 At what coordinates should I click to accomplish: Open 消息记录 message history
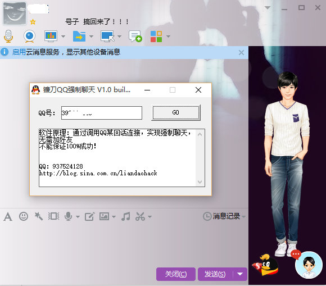pyautogui.click(x=221, y=216)
